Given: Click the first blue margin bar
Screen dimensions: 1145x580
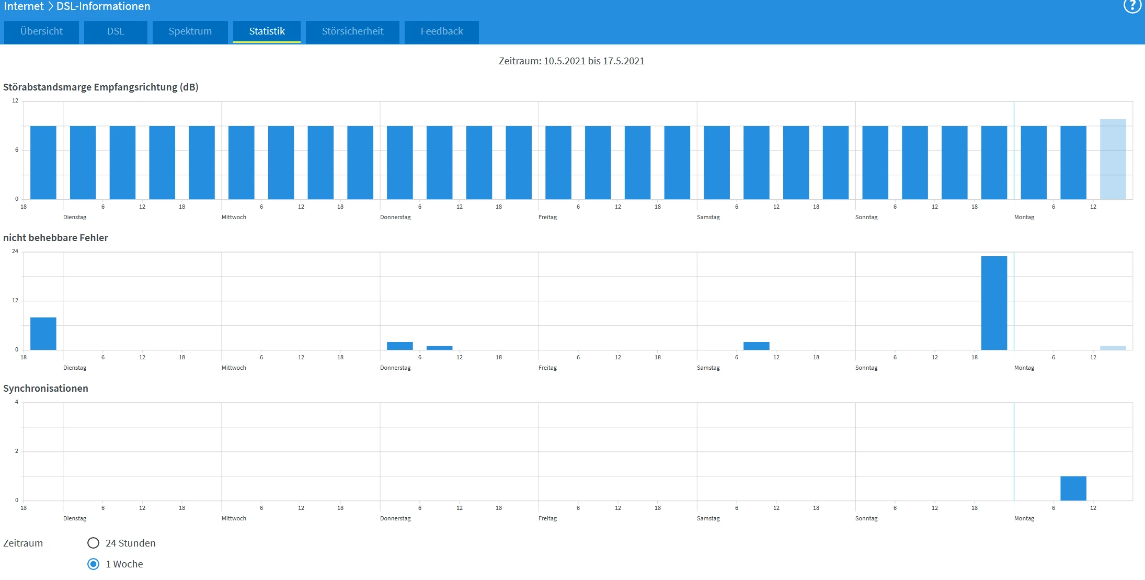Looking at the screenshot, I should 43,162.
